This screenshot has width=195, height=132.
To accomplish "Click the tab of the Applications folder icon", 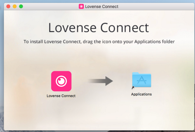I will point(135,73).
